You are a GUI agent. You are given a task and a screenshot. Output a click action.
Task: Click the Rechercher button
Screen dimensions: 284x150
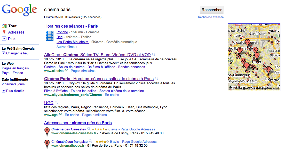coord(211,10)
